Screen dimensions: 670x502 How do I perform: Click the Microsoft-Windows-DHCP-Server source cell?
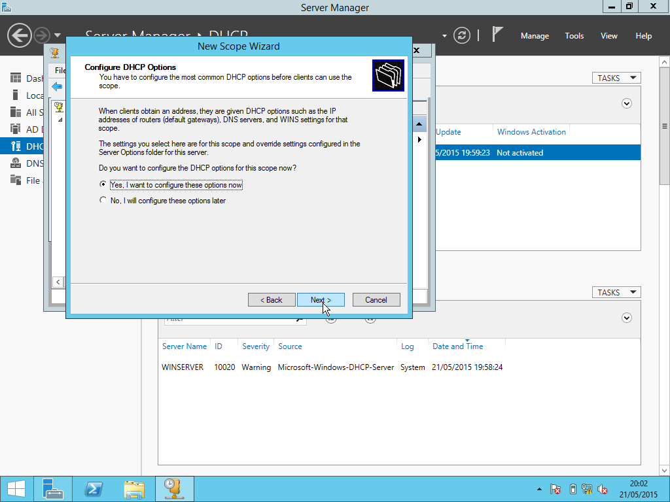(336, 367)
